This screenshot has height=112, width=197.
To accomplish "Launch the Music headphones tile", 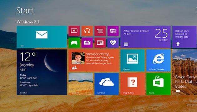I will tap(87, 31).
